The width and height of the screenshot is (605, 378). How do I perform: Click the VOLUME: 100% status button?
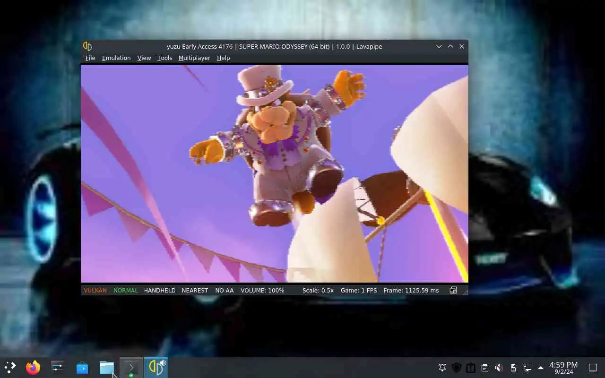(262, 290)
